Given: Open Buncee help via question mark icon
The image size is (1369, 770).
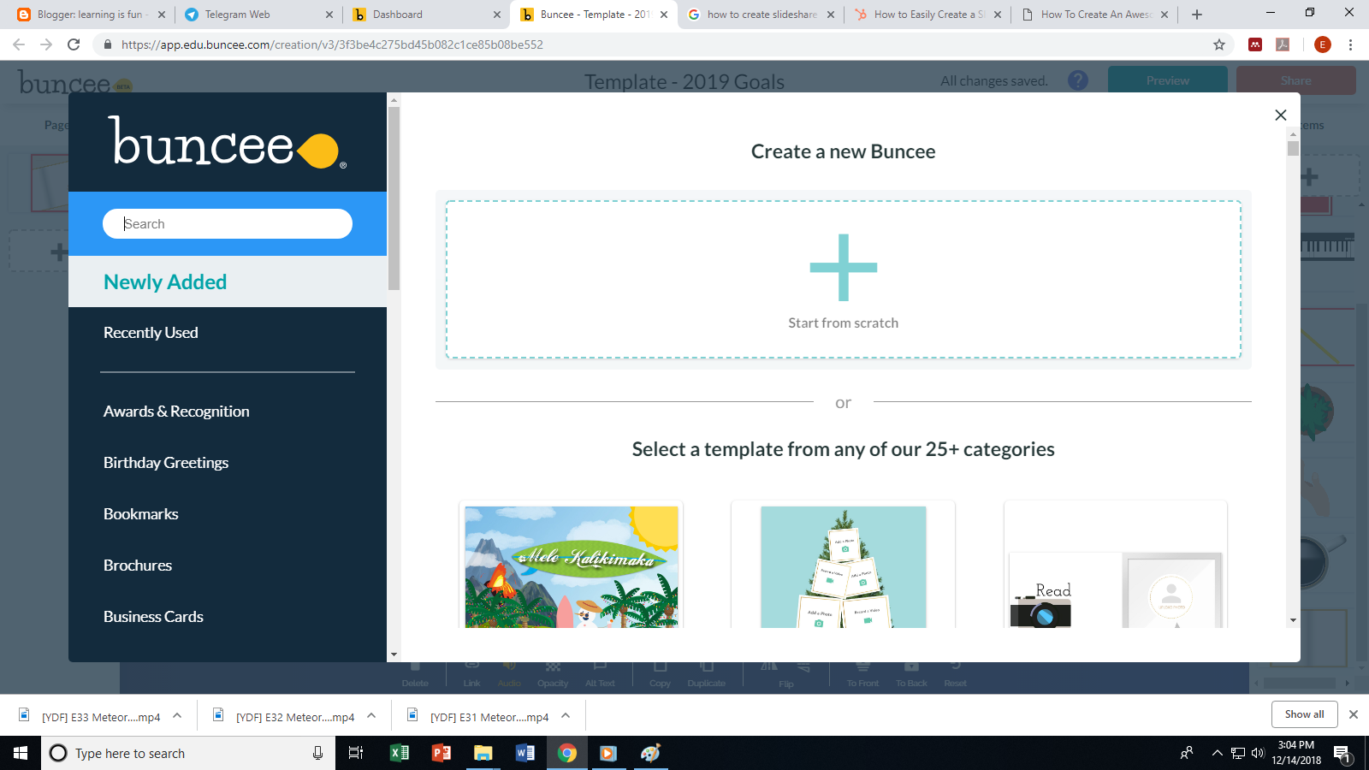Looking at the screenshot, I should (1077, 80).
